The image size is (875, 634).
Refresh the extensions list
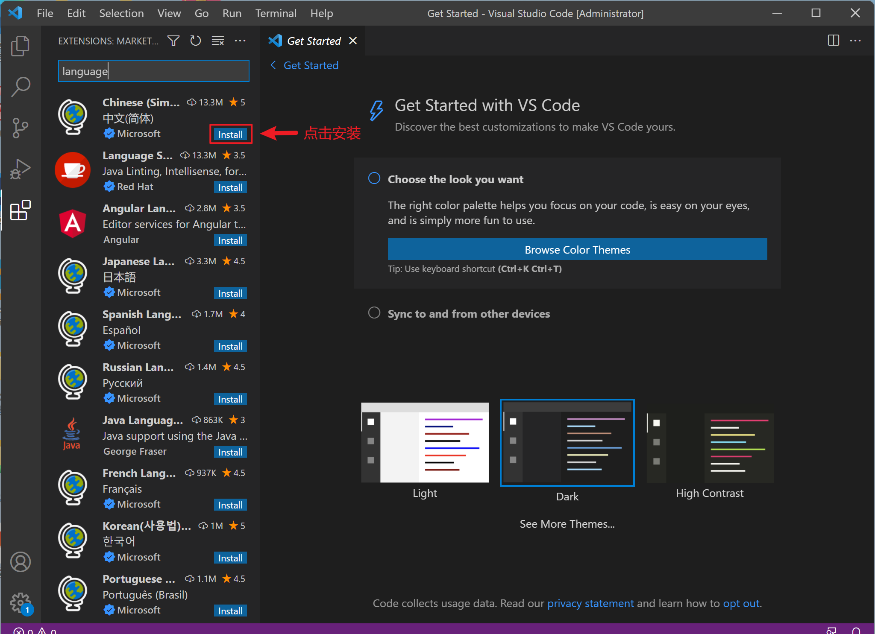tap(196, 41)
